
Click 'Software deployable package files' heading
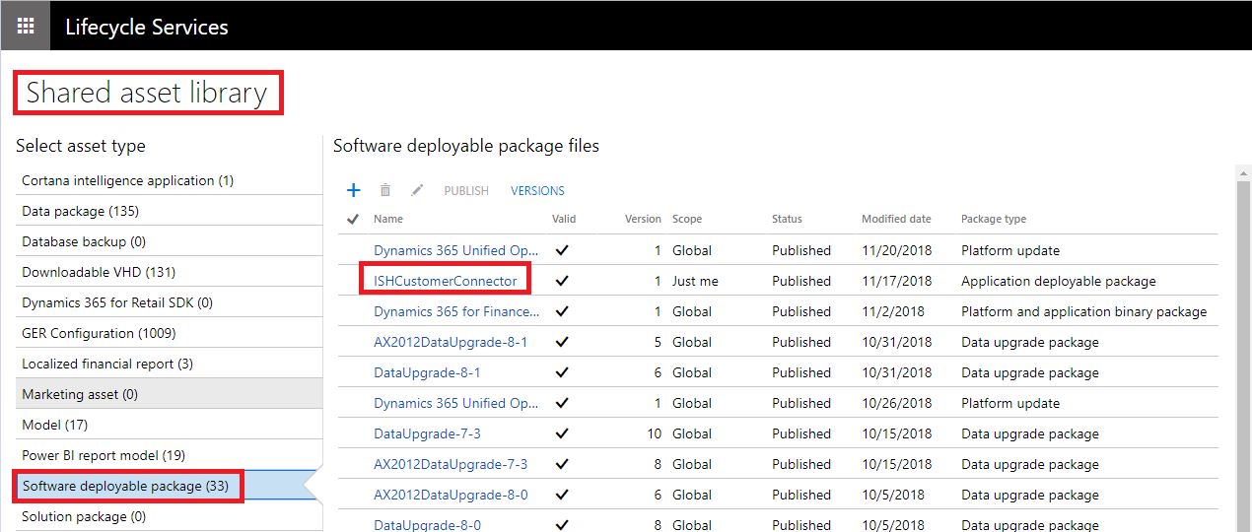tap(466, 146)
